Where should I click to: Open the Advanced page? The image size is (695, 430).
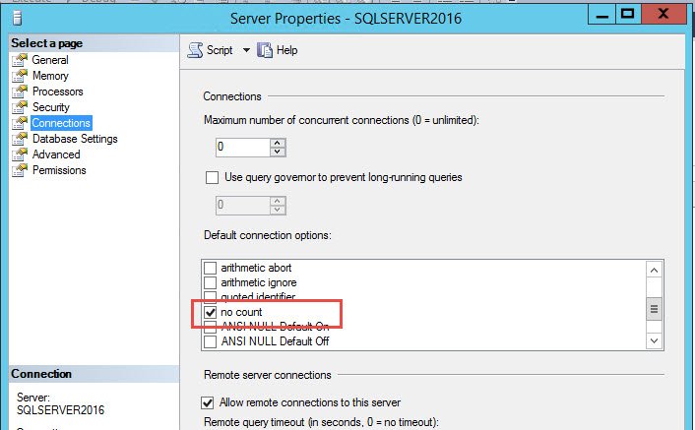56,154
